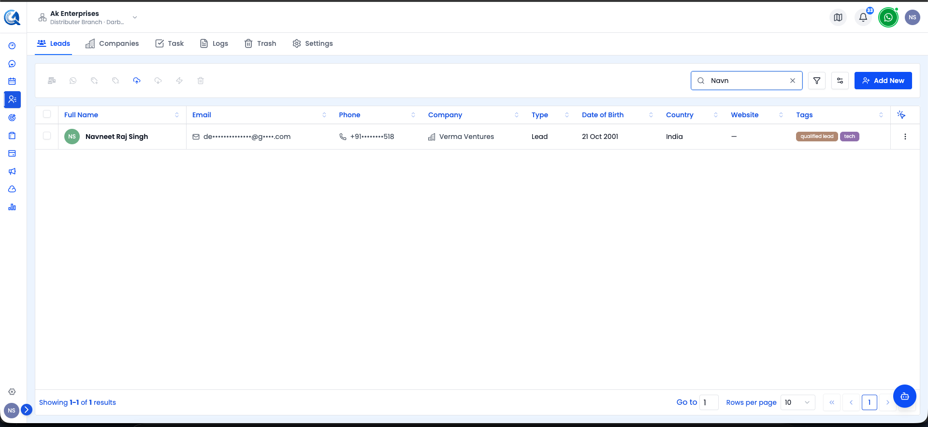Go to first page double-arrow button

coord(832,402)
